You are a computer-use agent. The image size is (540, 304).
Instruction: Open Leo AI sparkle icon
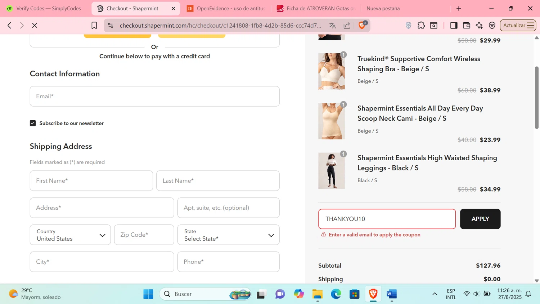[479, 25]
